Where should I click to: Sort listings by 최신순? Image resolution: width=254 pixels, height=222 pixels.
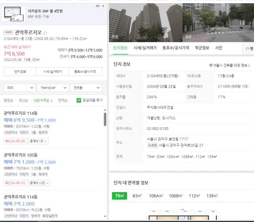(23, 100)
